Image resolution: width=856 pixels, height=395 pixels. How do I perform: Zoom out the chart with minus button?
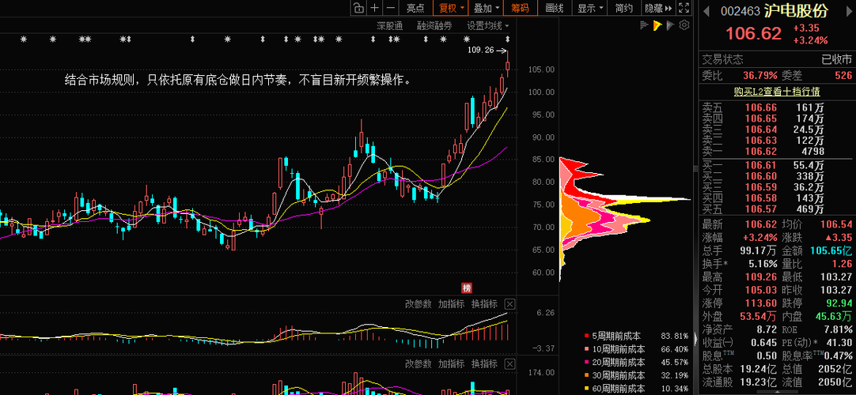(390, 8)
